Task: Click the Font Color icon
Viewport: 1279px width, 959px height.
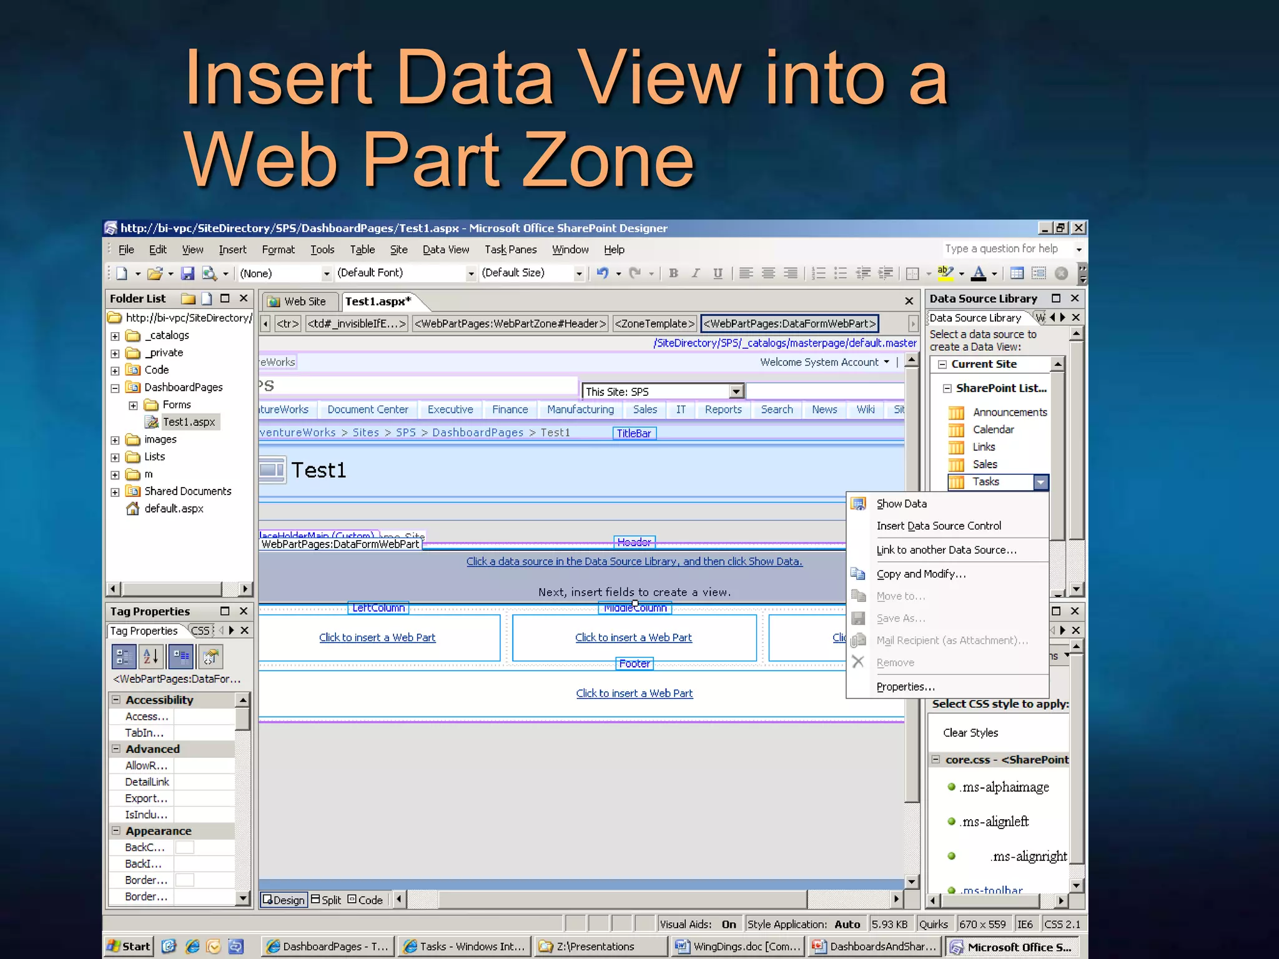Action: 979,273
